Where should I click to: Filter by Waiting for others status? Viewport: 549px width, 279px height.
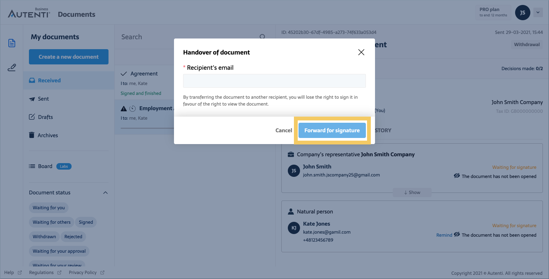point(51,222)
